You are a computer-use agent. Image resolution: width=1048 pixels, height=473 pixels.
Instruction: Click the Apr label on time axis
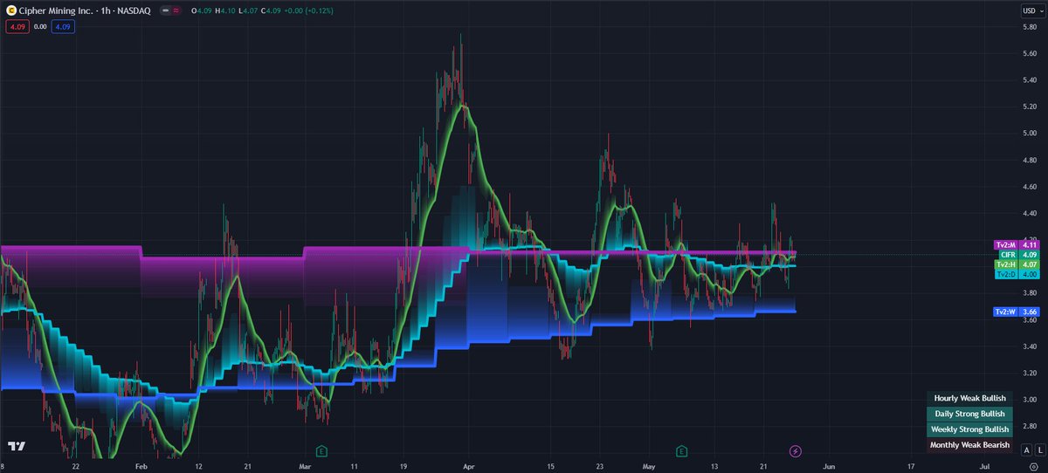468,467
